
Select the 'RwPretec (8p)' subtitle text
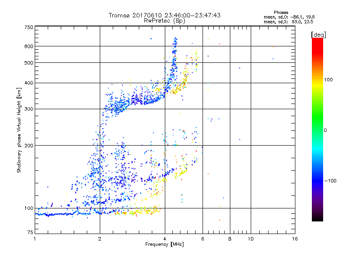click(164, 21)
